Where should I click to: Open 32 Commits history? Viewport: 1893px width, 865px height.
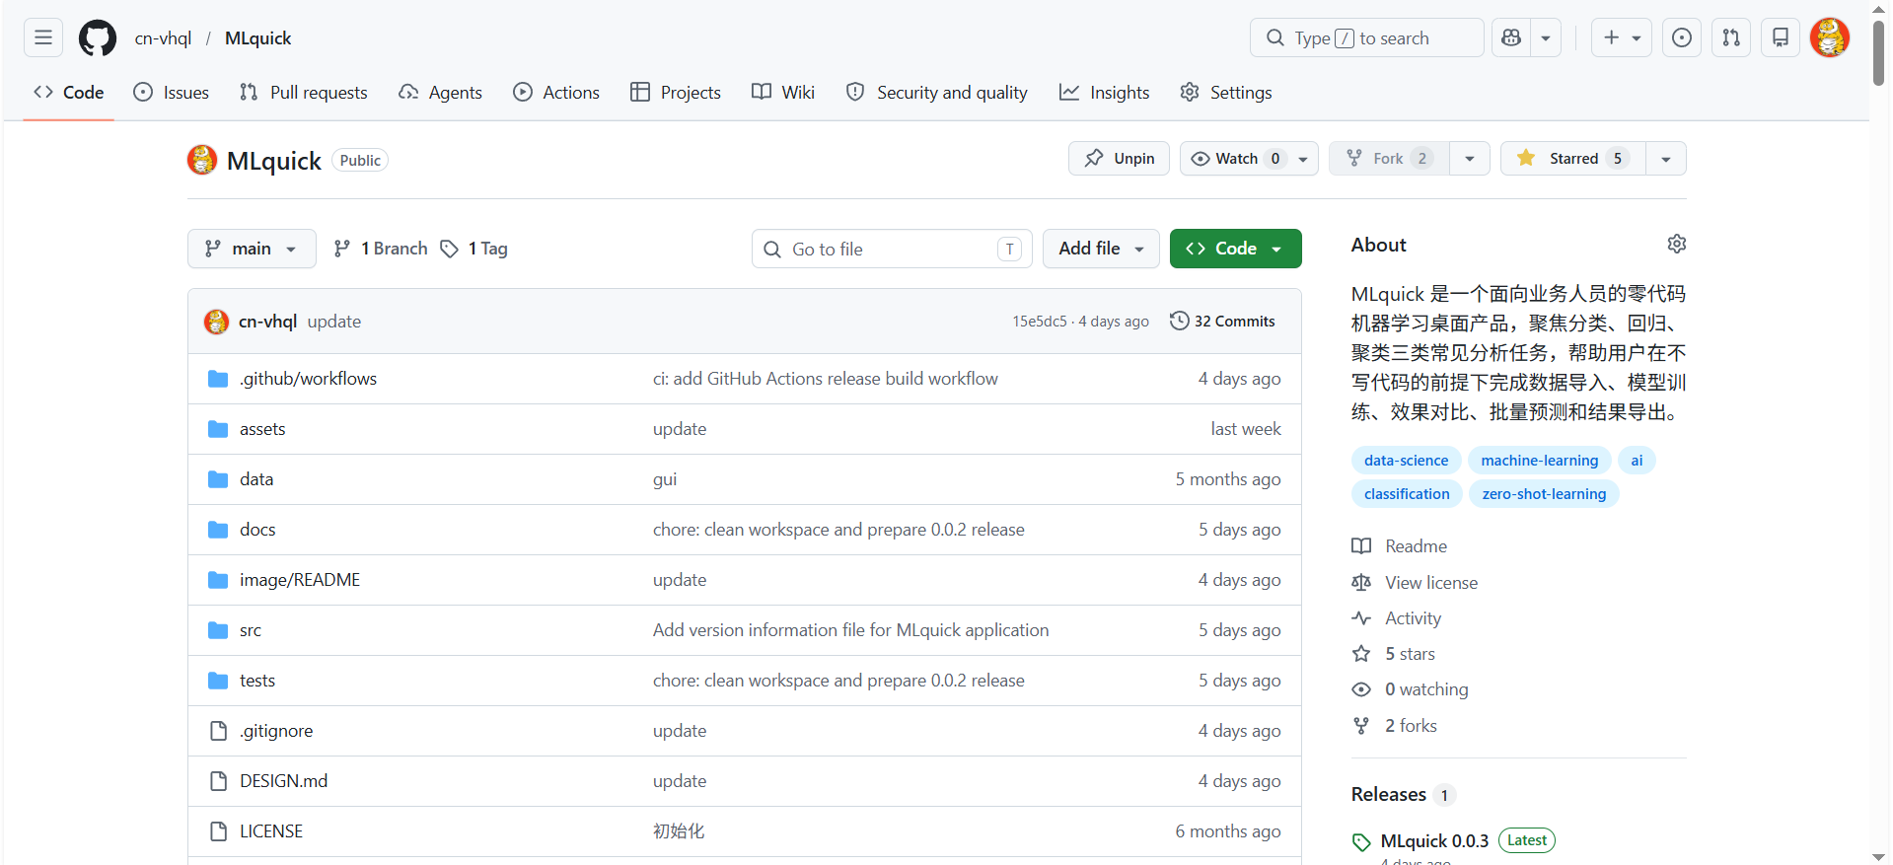coord(1222,322)
